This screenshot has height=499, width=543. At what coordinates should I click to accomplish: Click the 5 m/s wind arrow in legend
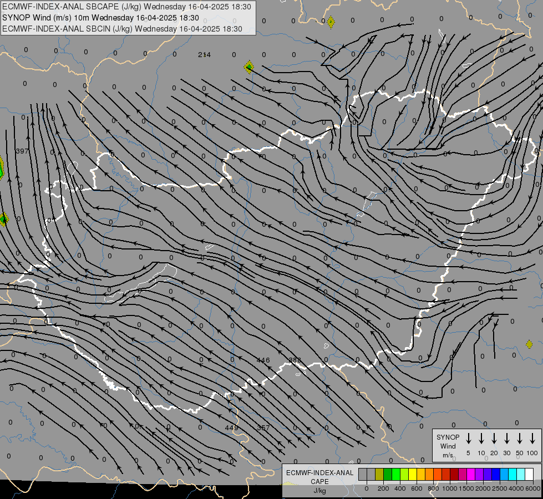point(468,439)
